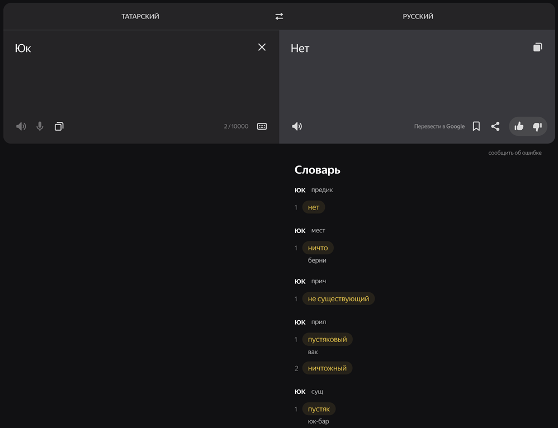
Task: Open the РУССКИЙ target language selector
Action: click(418, 16)
